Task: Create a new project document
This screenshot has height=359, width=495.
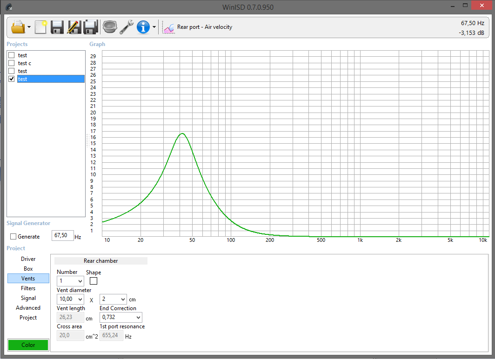Action: tap(41, 27)
